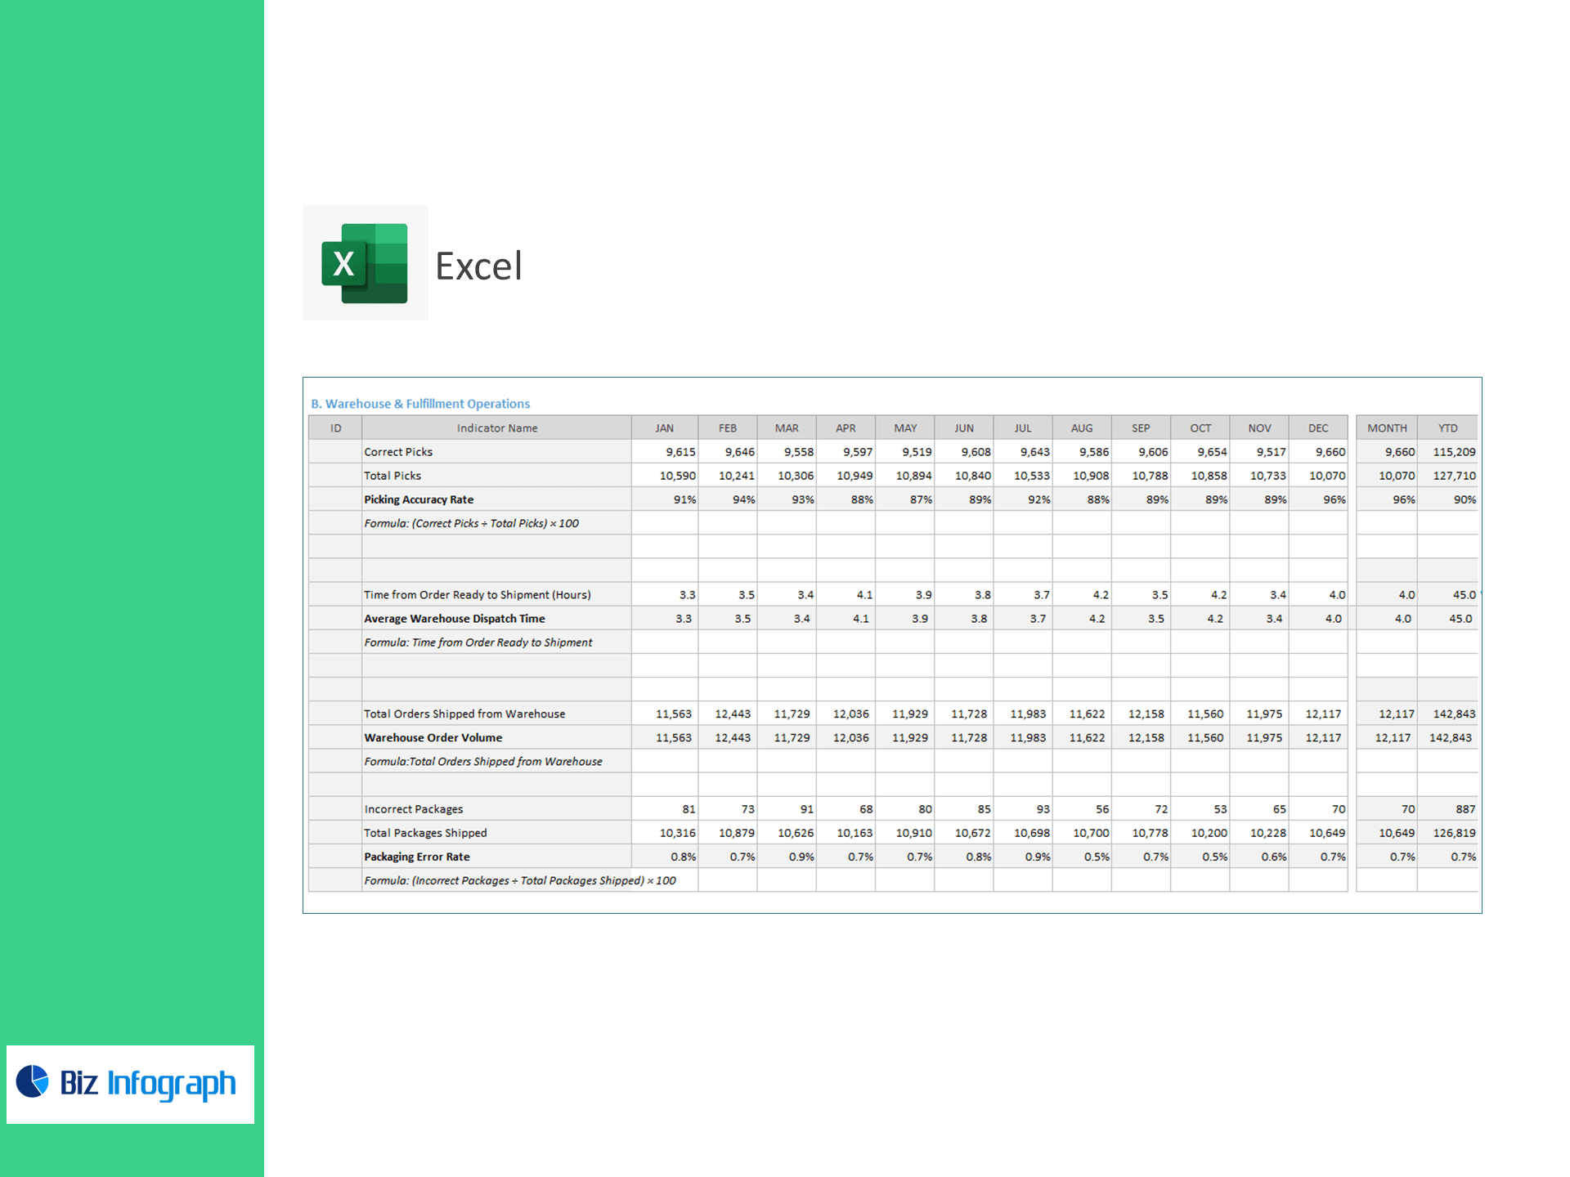The width and height of the screenshot is (1570, 1177).
Task: Click the Excel application icon
Action: 365,263
